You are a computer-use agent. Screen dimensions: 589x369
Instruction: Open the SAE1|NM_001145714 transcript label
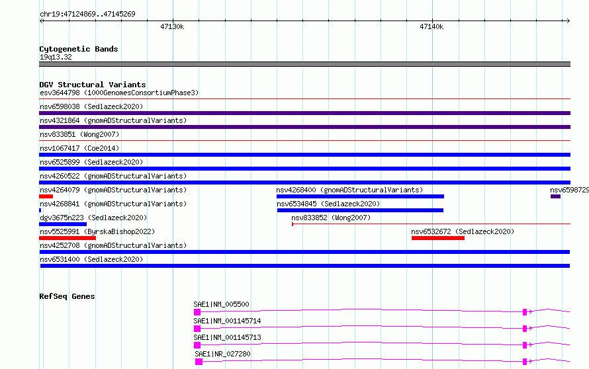click(227, 321)
